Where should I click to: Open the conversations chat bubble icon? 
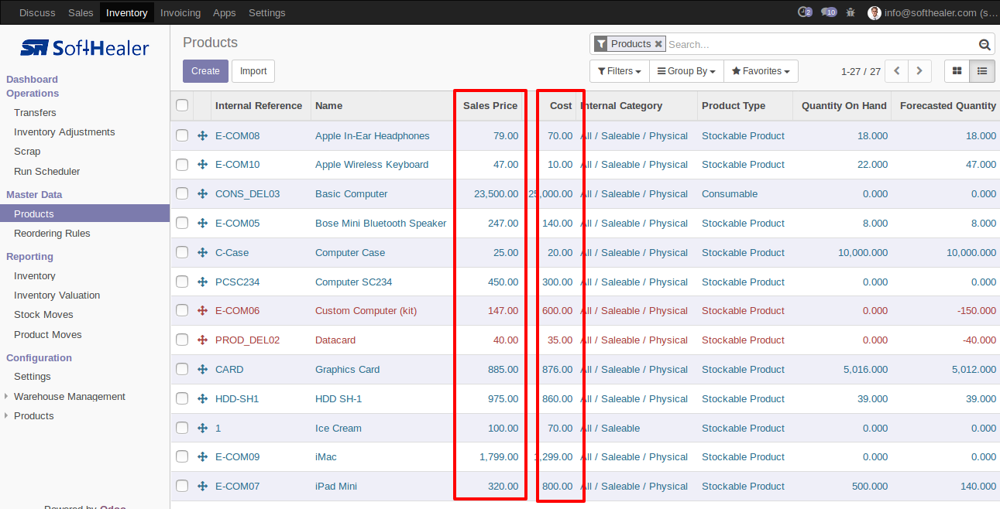(x=828, y=12)
